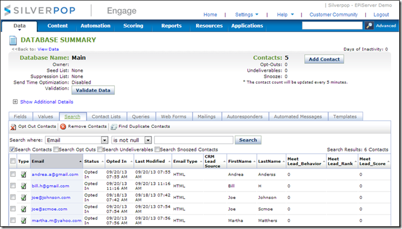The width and height of the screenshot is (402, 229).
Task: Click type icon for martha.m@yahoo.com row
Action: coord(24,221)
